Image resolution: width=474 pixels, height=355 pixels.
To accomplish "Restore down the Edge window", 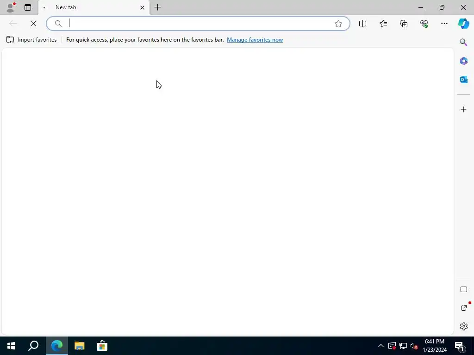I will coord(442,7).
